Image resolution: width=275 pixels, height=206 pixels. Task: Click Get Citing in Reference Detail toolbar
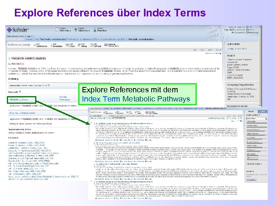coord(82,45)
